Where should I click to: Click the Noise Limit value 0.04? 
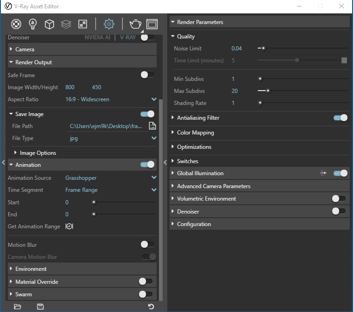tap(237, 49)
